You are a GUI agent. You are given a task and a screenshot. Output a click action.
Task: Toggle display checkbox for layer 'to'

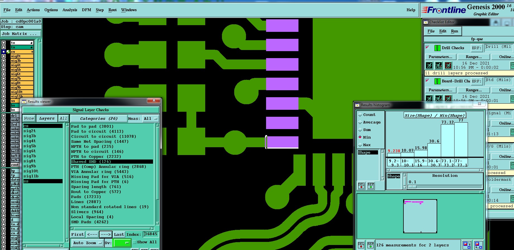[x=4, y=43]
